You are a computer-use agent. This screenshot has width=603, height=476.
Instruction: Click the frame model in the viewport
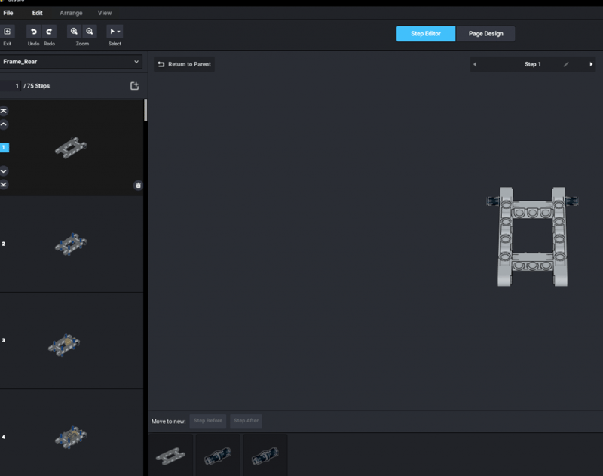point(532,237)
